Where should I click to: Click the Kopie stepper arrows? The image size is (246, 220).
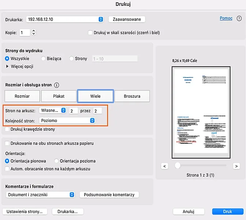[x=34, y=33]
